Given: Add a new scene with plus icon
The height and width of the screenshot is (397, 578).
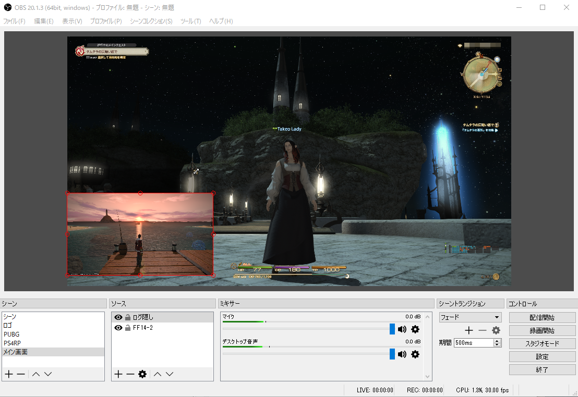Looking at the screenshot, I should click(x=9, y=374).
